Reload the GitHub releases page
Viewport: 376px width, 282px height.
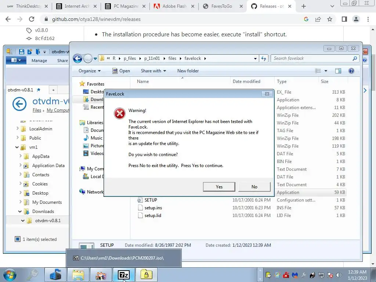(x=32, y=19)
